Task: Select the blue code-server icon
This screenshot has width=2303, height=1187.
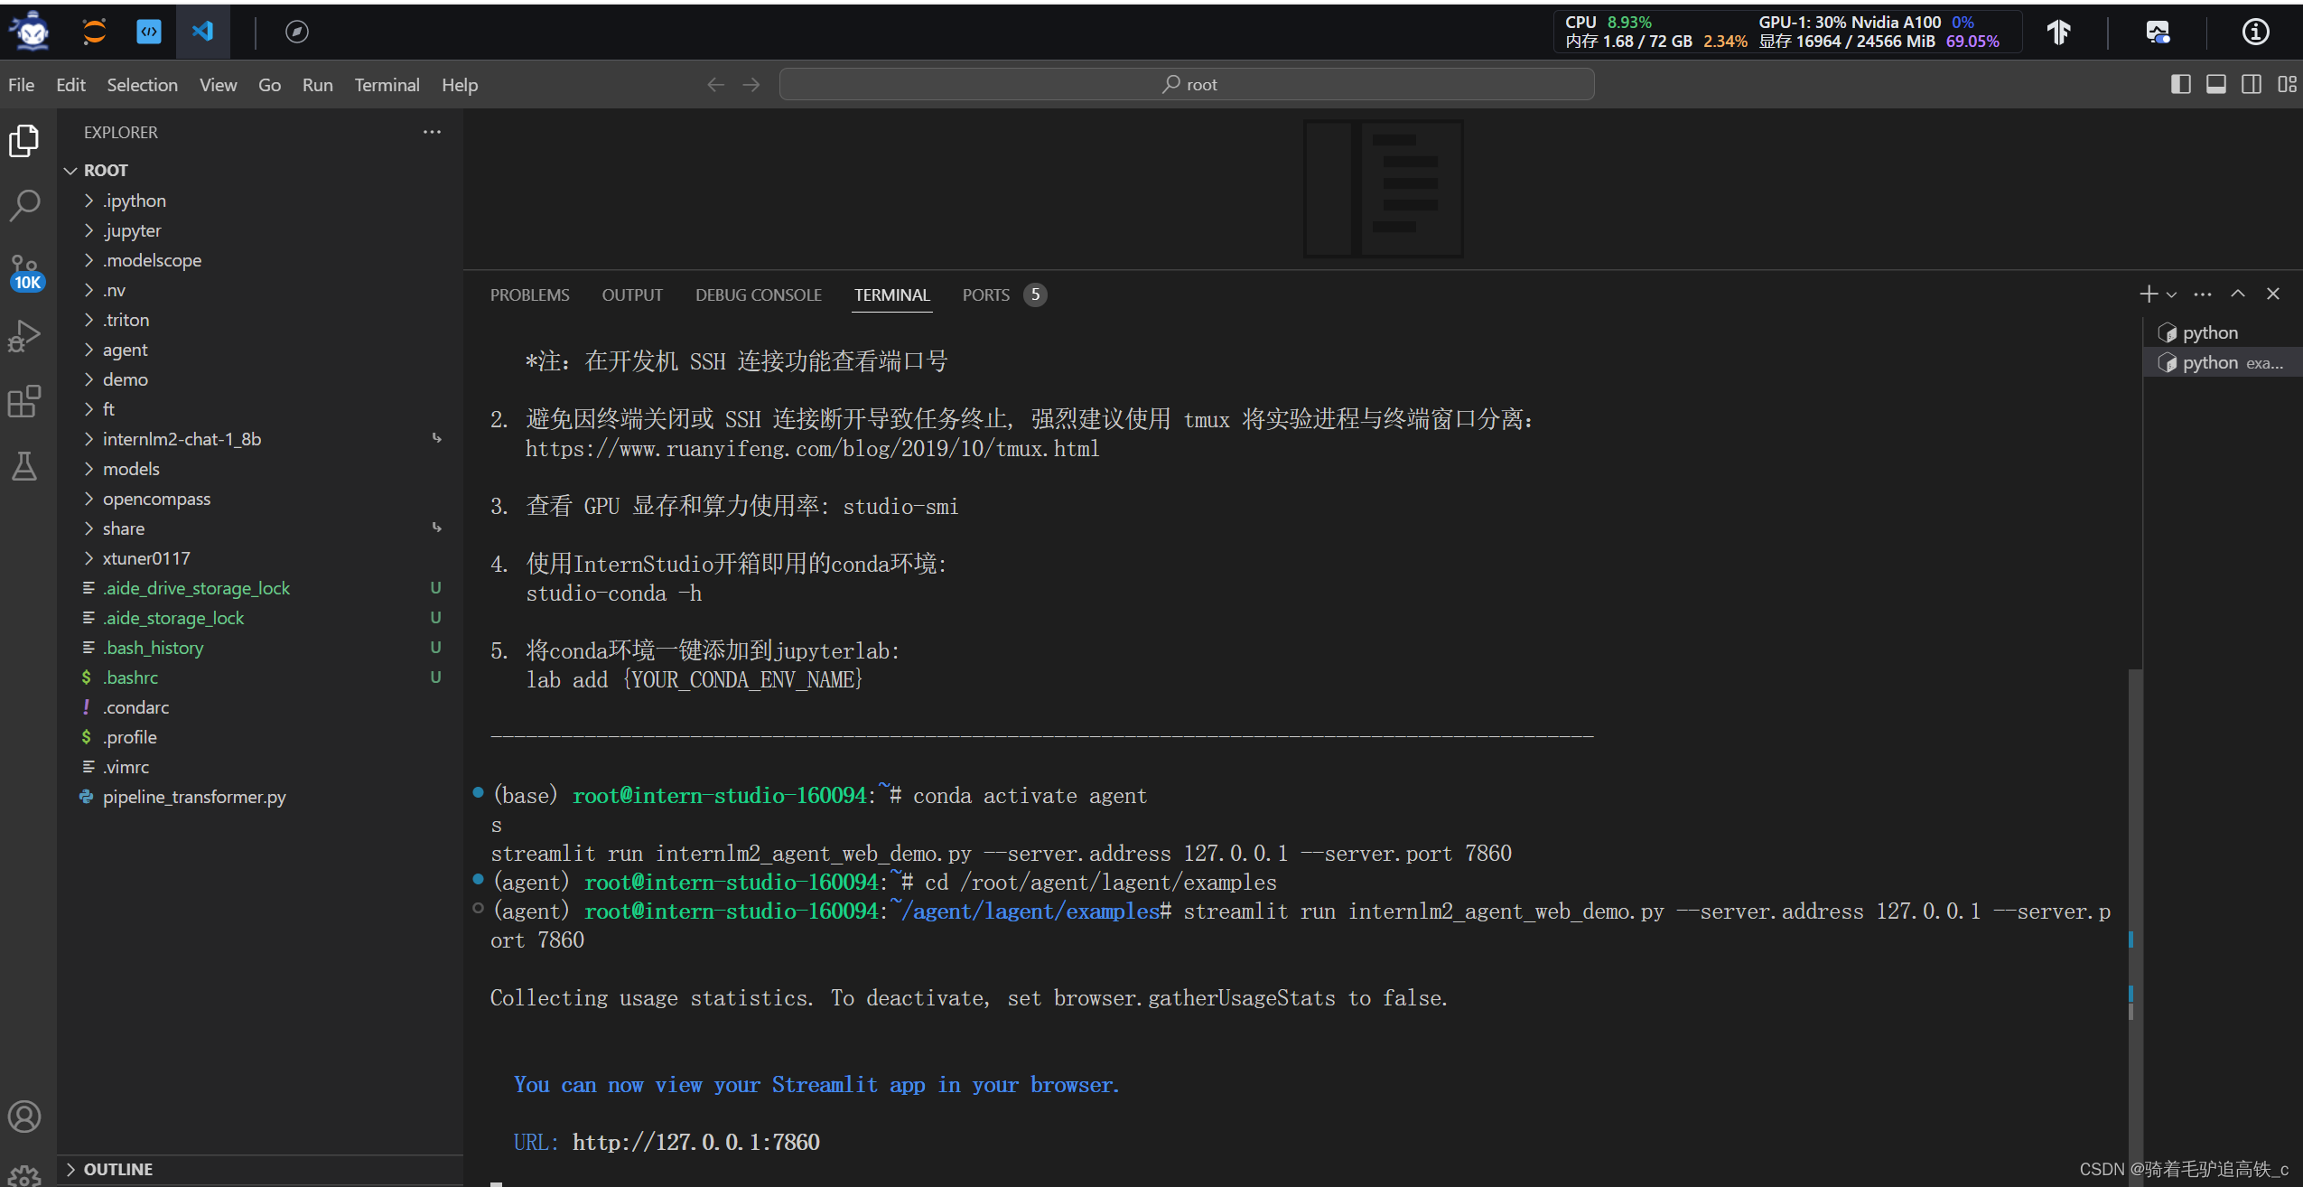Action: click(149, 31)
